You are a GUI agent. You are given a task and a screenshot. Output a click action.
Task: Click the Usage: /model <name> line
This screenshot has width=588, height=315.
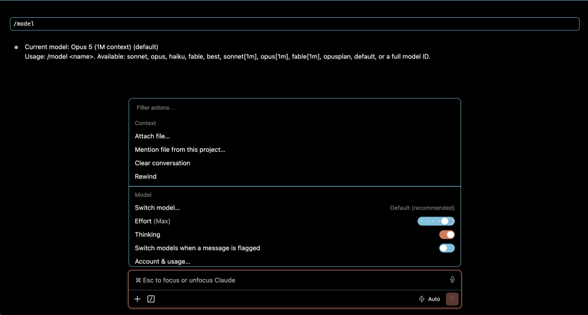(227, 57)
